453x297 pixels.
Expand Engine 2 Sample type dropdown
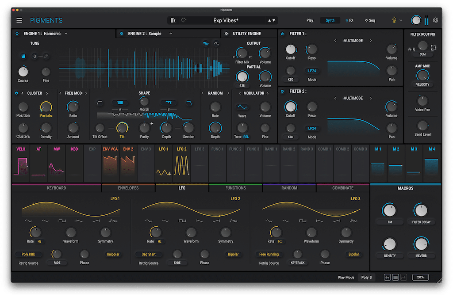171,34
